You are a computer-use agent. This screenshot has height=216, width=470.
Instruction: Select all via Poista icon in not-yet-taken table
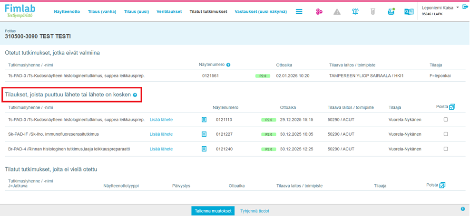pyautogui.click(x=442, y=185)
